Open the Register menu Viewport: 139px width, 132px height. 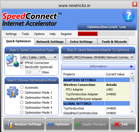(x=66, y=34)
